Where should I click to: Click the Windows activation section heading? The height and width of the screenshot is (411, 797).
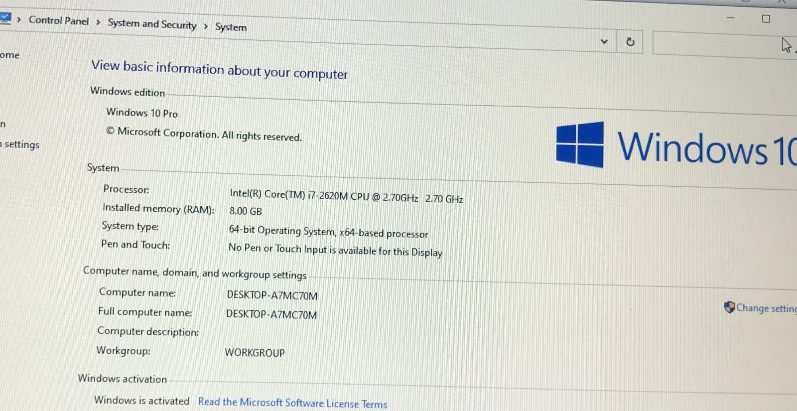tap(123, 379)
